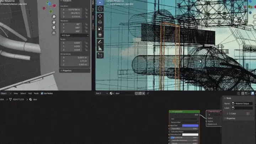Activate the Scale tool
Screen dimensions: 256x144
100,28
